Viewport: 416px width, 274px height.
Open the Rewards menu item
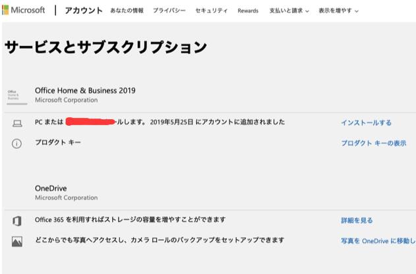pos(248,11)
